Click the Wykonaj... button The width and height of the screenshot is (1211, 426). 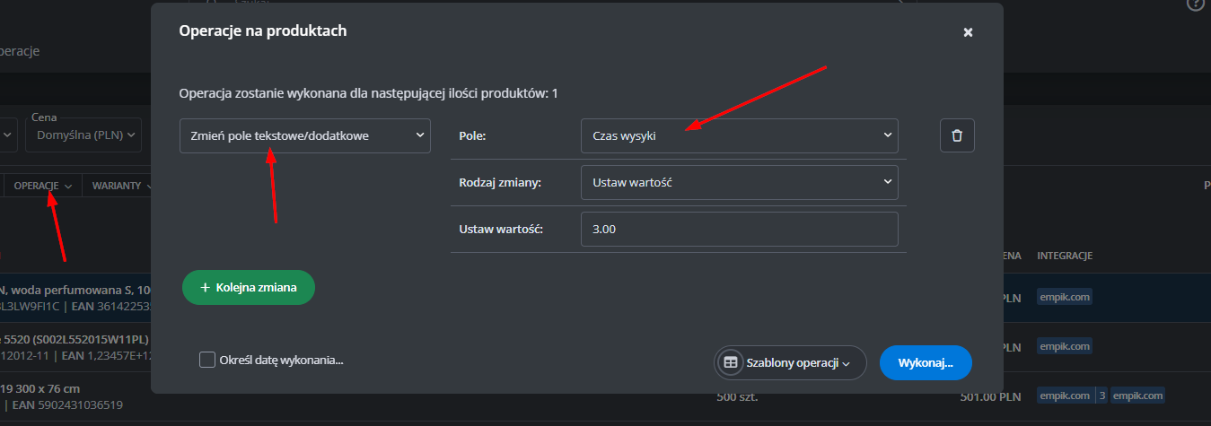[926, 363]
